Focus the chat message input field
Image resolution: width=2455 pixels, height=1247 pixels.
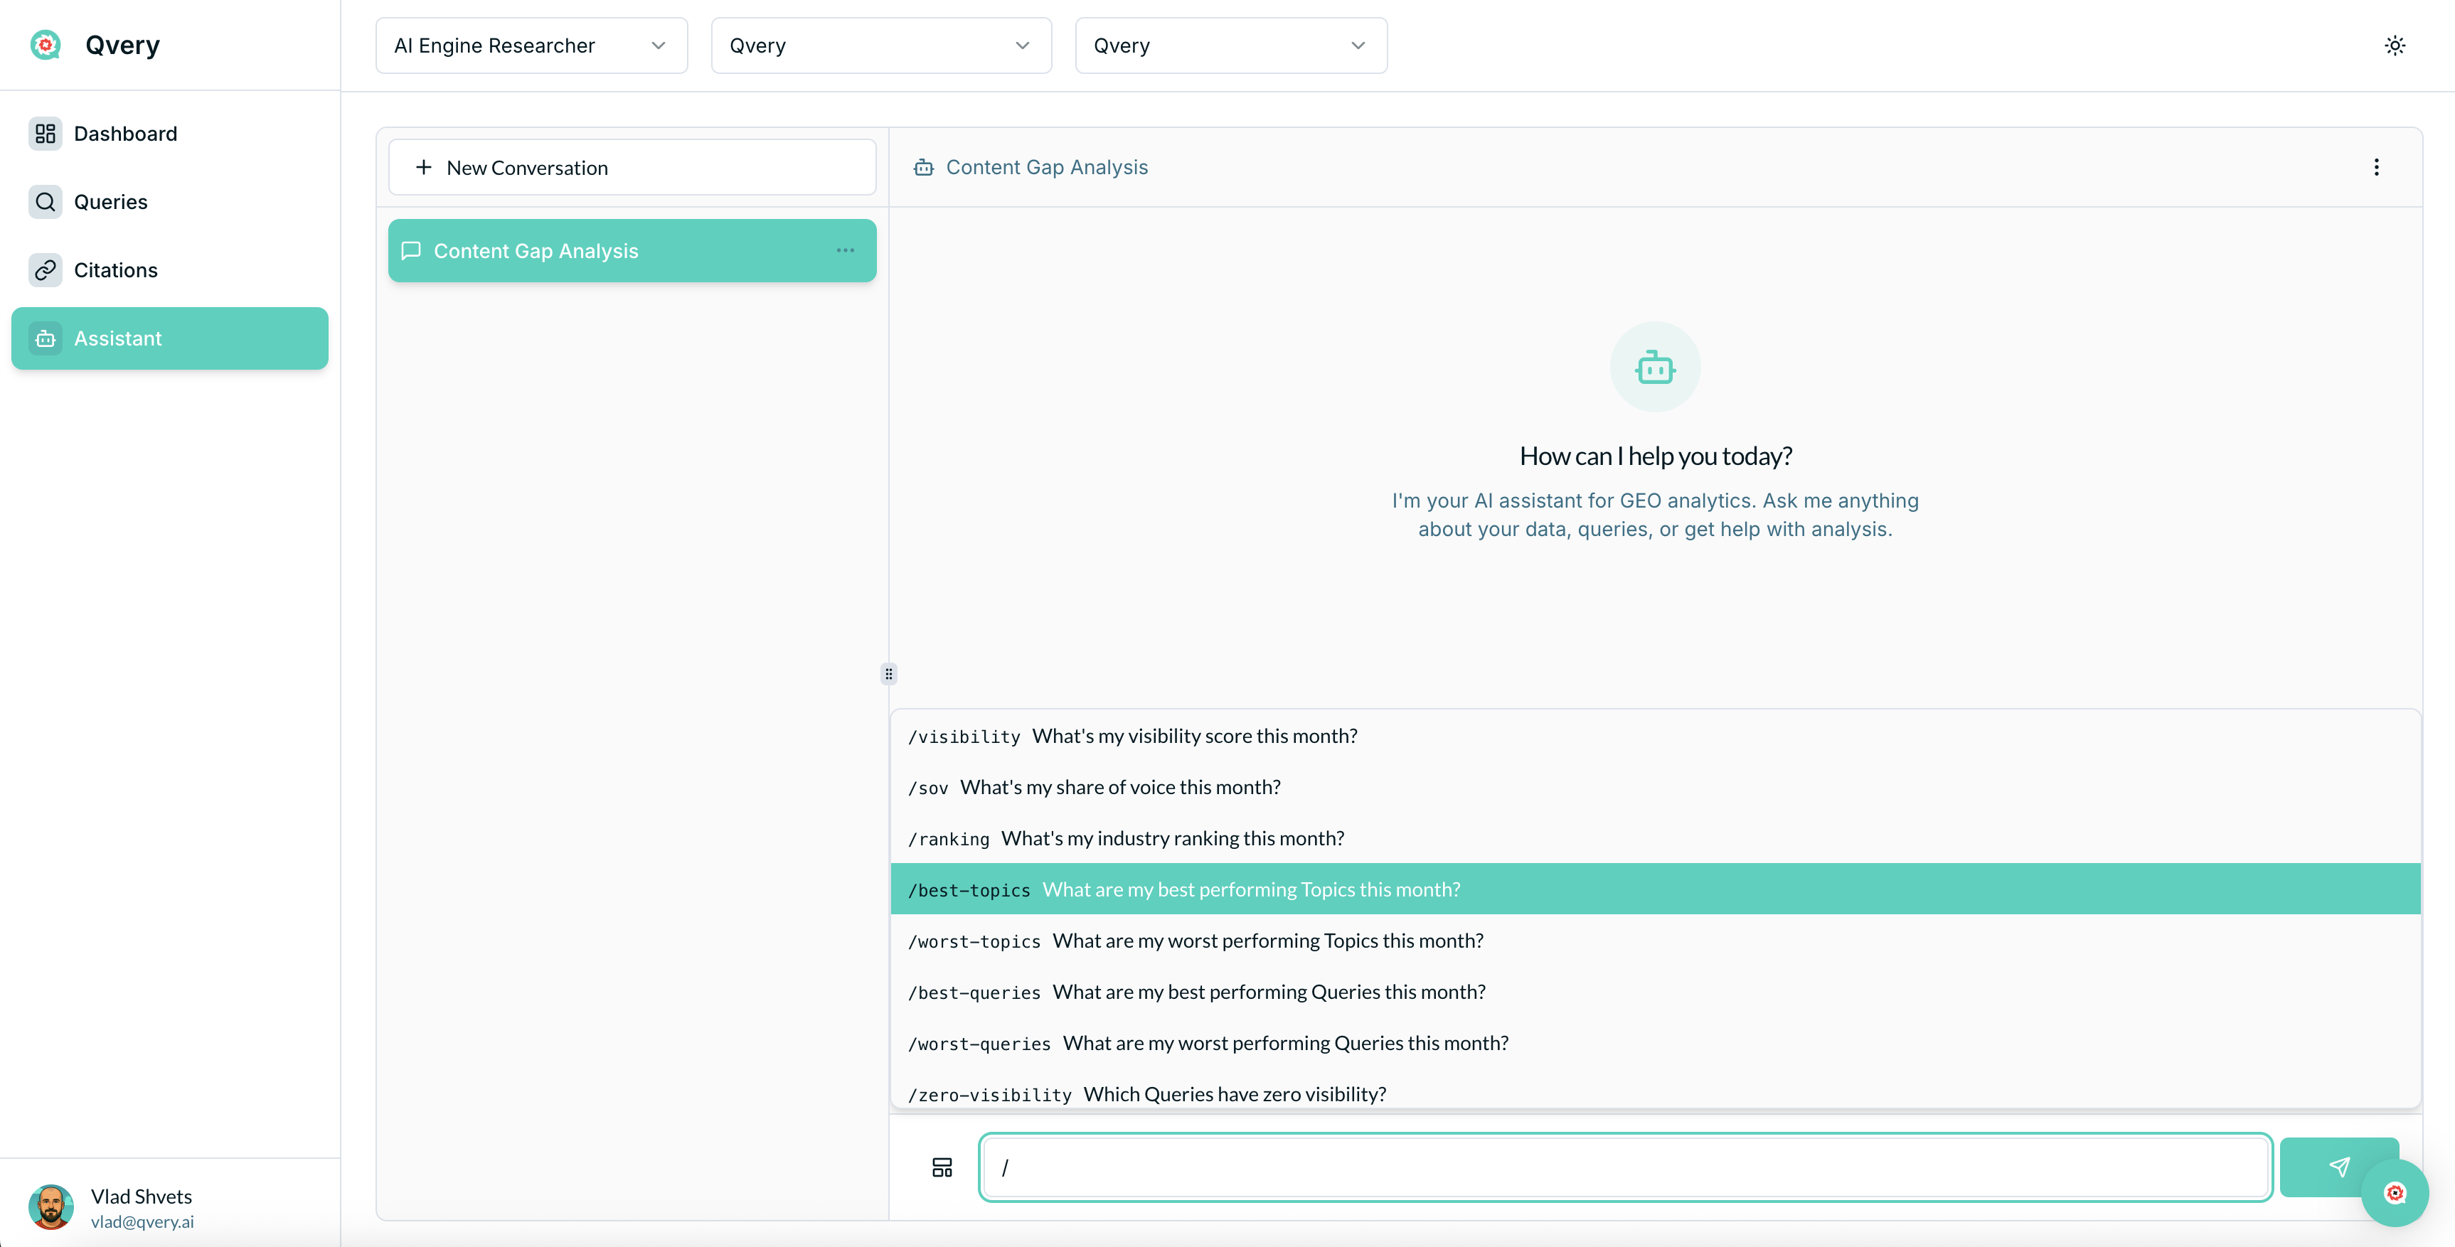point(1624,1167)
